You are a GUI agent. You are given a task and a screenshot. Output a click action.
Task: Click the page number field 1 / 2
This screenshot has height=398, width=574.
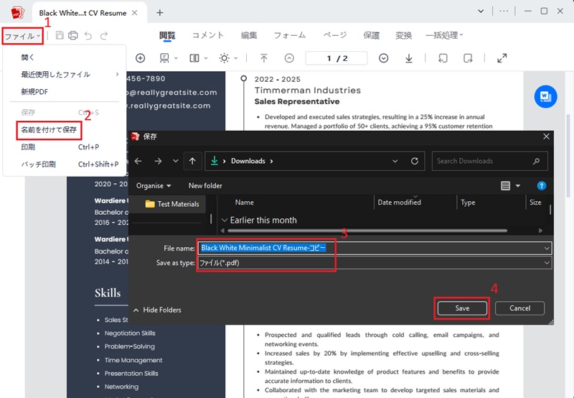click(337, 58)
